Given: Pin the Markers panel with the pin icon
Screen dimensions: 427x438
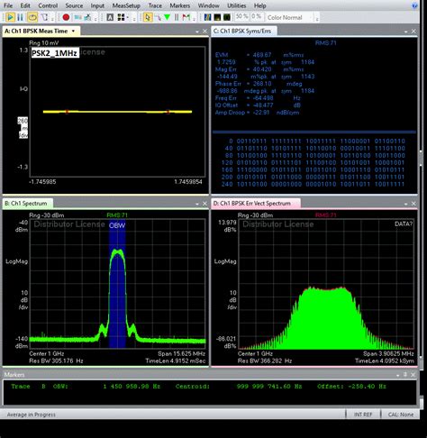Looking at the screenshot, I should [405, 375].
